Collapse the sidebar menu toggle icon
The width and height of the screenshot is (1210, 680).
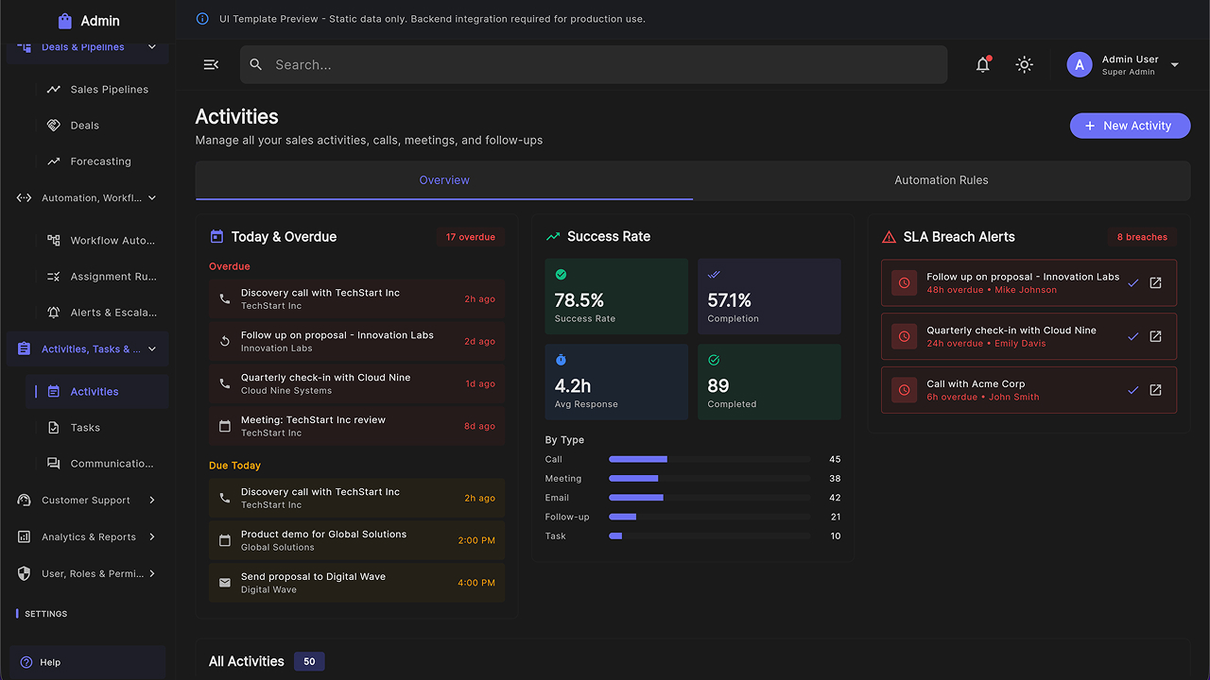[x=211, y=64]
